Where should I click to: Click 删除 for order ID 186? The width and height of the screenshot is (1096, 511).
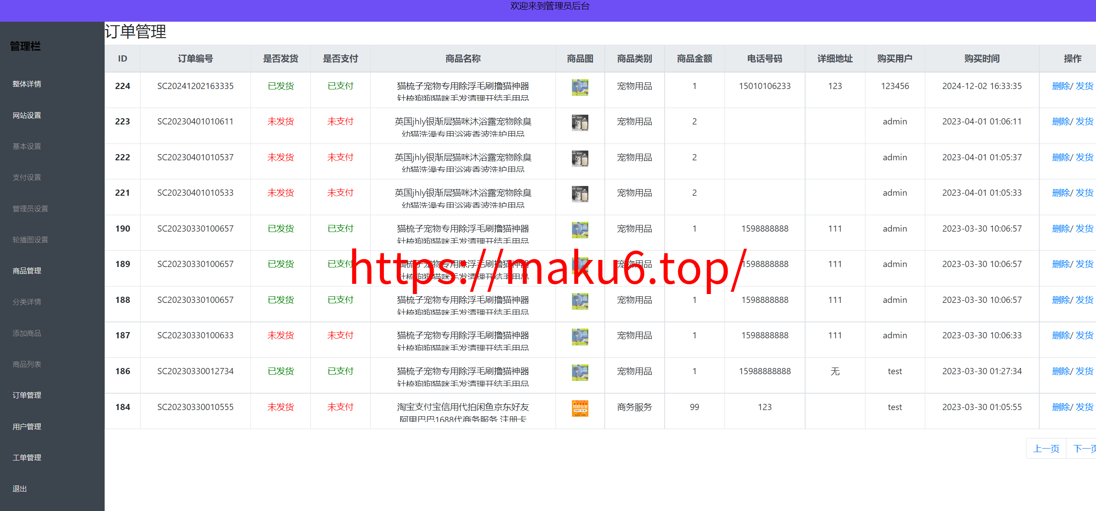(x=1061, y=371)
